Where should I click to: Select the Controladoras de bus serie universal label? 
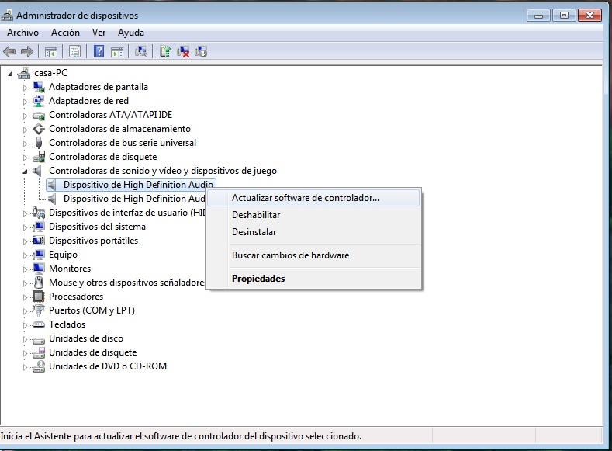[x=122, y=143]
